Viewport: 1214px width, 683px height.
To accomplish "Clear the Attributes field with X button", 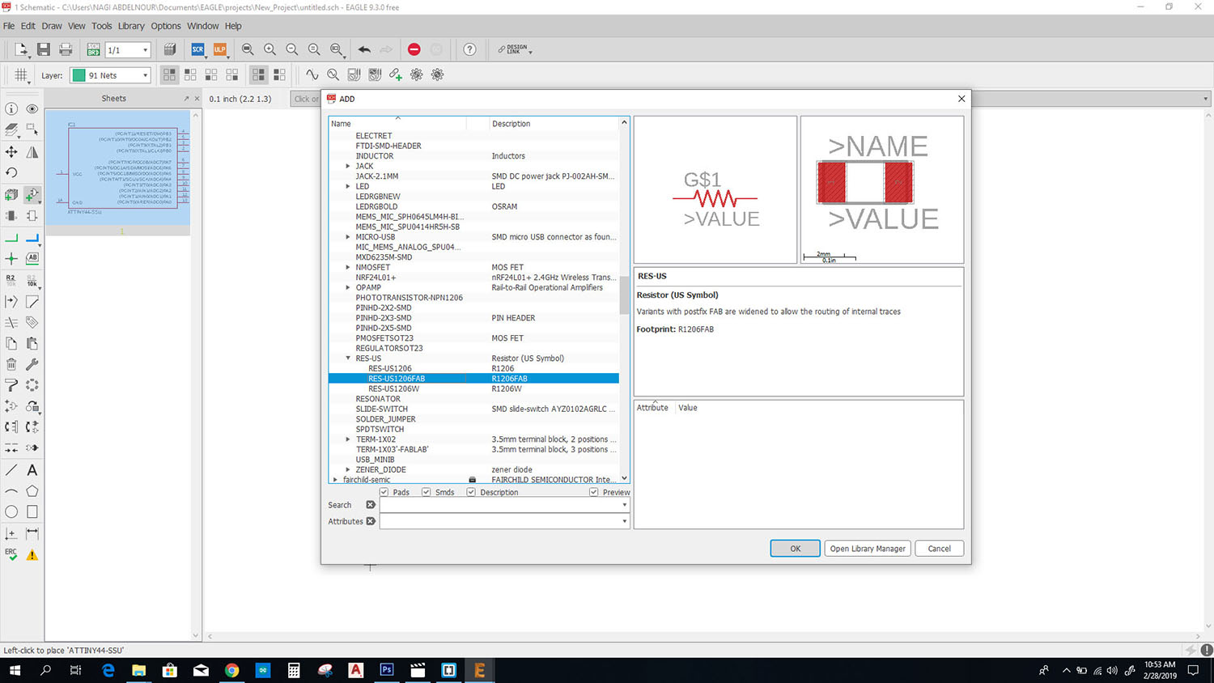I will 371,521.
